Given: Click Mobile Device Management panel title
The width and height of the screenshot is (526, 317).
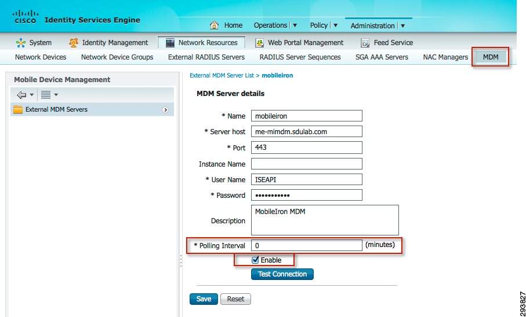Looking at the screenshot, I should click(x=62, y=80).
